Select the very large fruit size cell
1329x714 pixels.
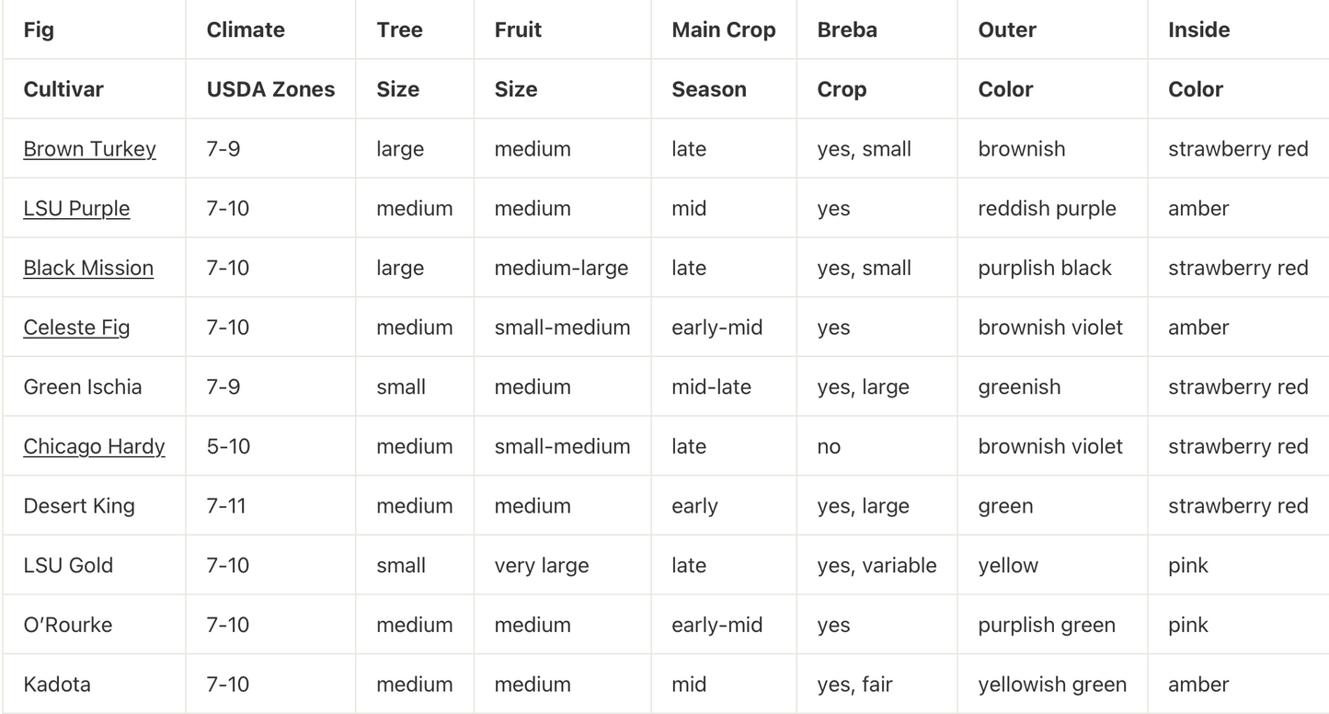pyautogui.click(x=541, y=565)
